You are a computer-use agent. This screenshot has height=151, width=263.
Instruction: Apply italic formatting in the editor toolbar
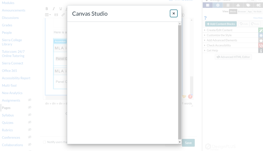point(54,9)
